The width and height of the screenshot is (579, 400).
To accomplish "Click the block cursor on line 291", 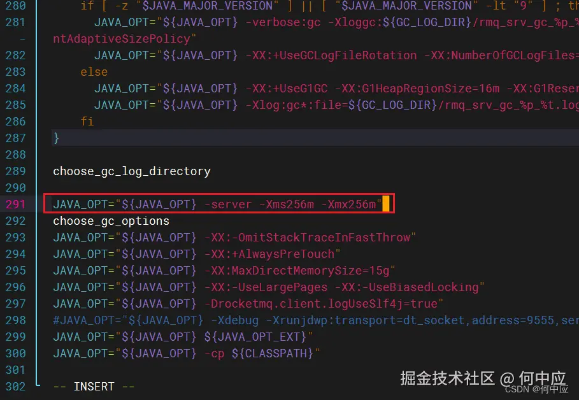I will (385, 204).
